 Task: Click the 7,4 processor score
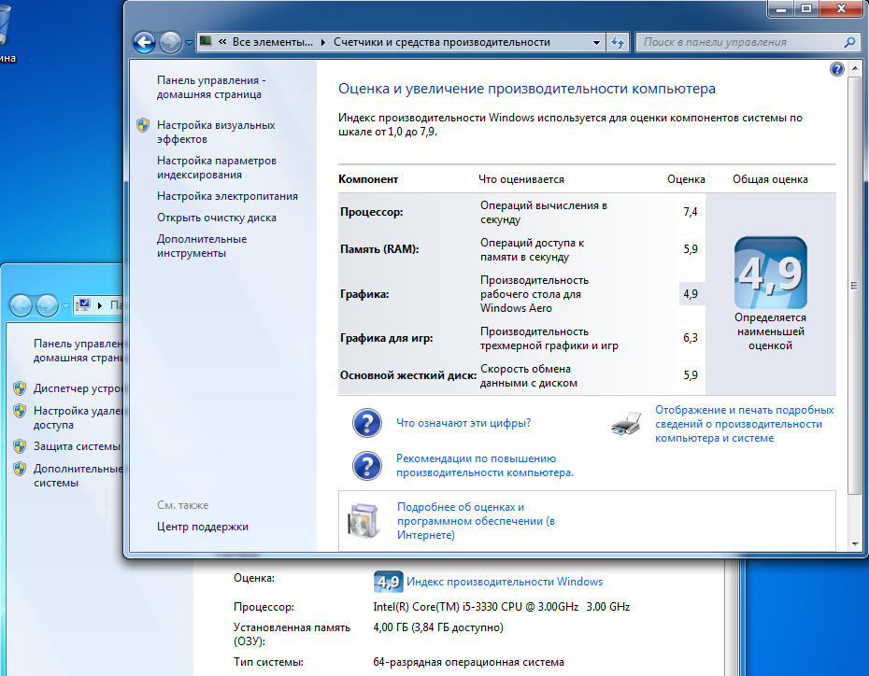click(x=691, y=212)
